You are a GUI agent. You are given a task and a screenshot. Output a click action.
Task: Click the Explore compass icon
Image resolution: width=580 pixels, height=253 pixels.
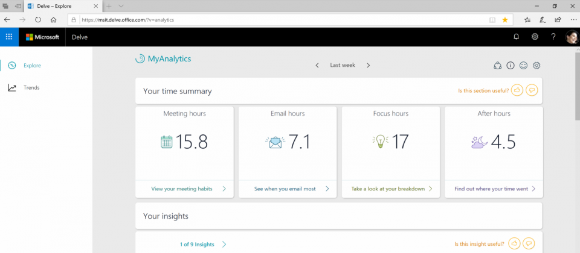tap(12, 66)
